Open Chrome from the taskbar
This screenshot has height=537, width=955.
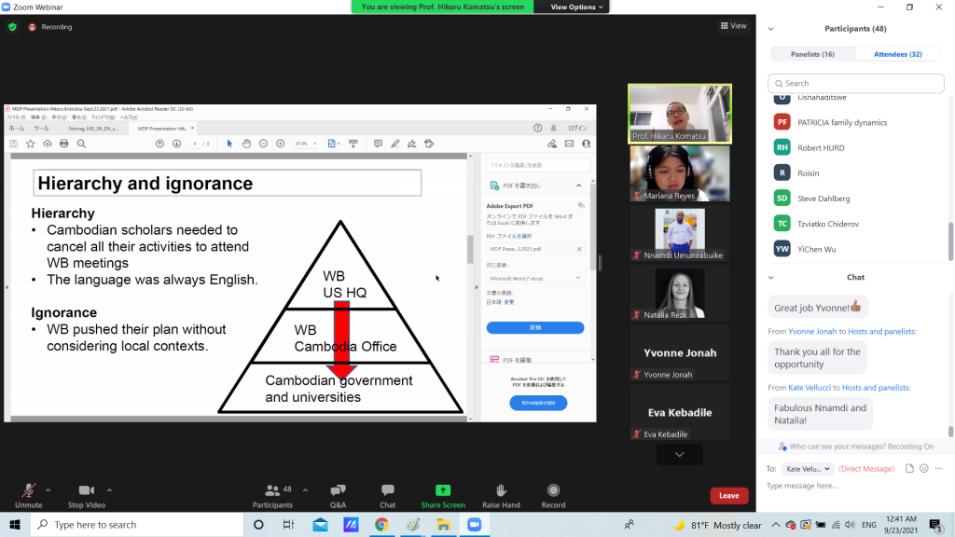(x=381, y=524)
